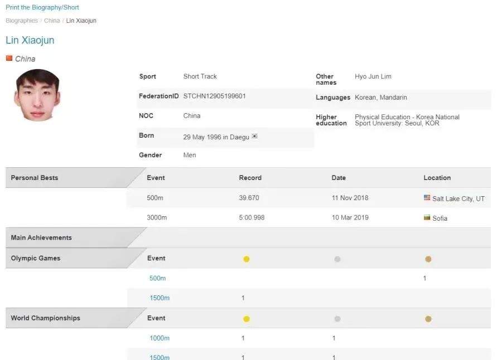This screenshot has width=497, height=360.
Task: Click the silver medal icon in Olympic Games row
Action: [x=337, y=259]
